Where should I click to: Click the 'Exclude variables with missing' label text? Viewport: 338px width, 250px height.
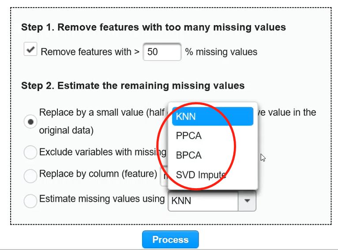[x=103, y=152]
